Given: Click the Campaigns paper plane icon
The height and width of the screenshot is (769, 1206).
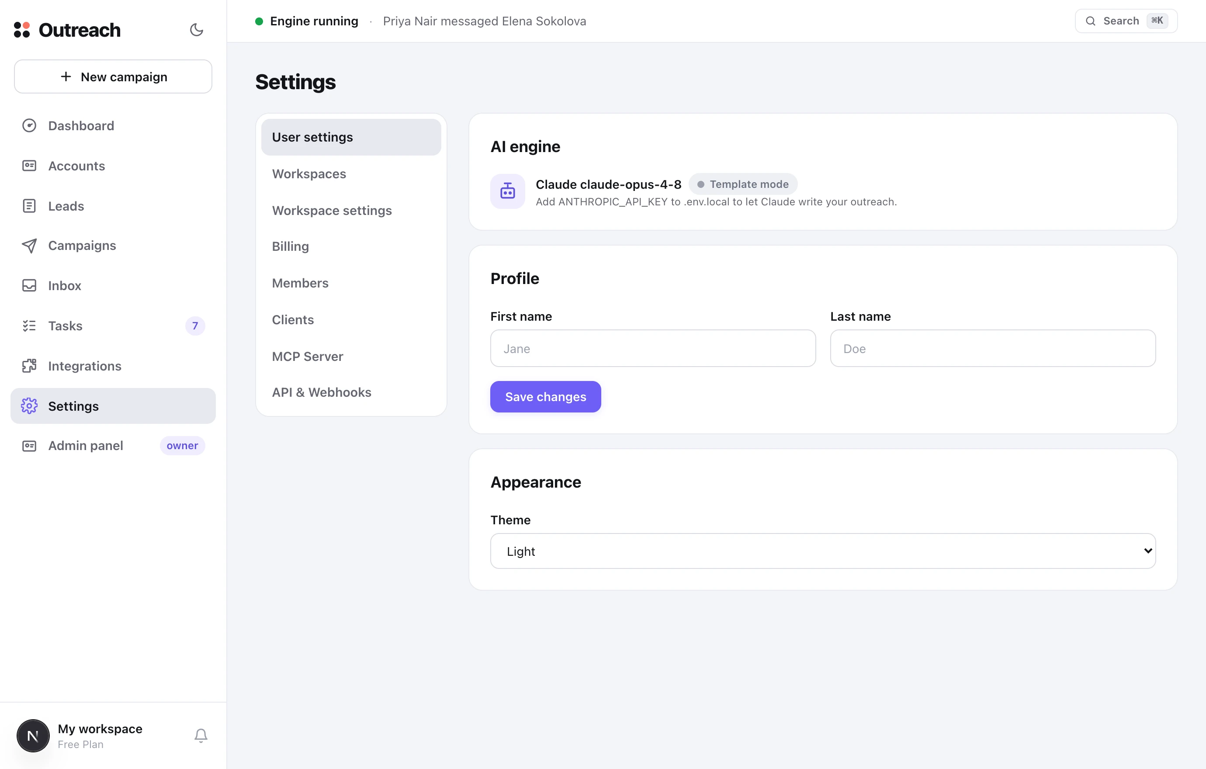Looking at the screenshot, I should (29, 246).
